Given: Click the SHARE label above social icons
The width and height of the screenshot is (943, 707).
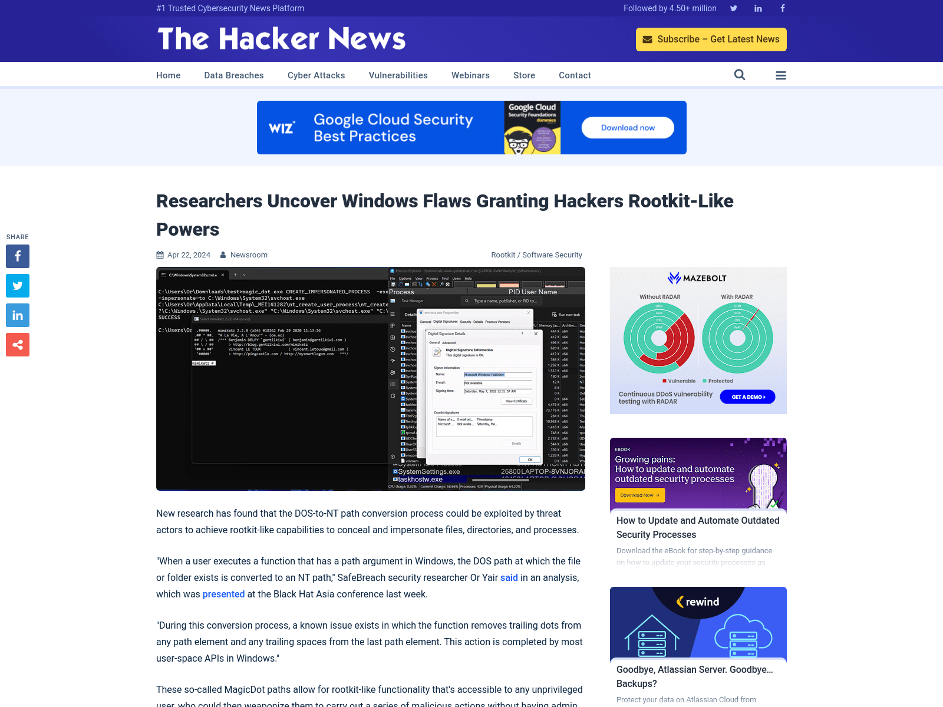Looking at the screenshot, I should pyautogui.click(x=18, y=237).
